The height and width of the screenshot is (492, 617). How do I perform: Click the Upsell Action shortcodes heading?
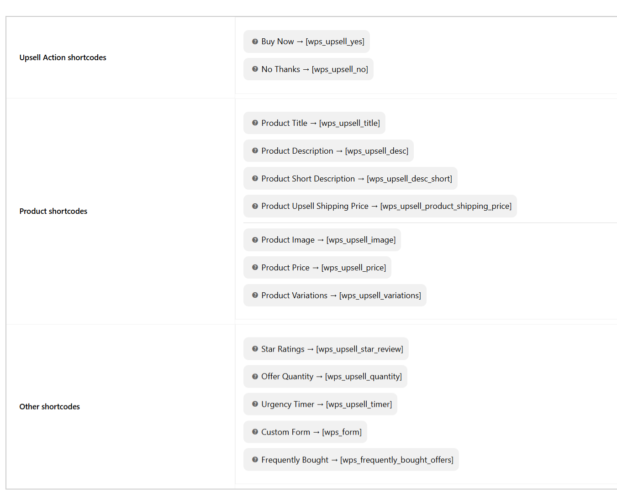(x=63, y=57)
